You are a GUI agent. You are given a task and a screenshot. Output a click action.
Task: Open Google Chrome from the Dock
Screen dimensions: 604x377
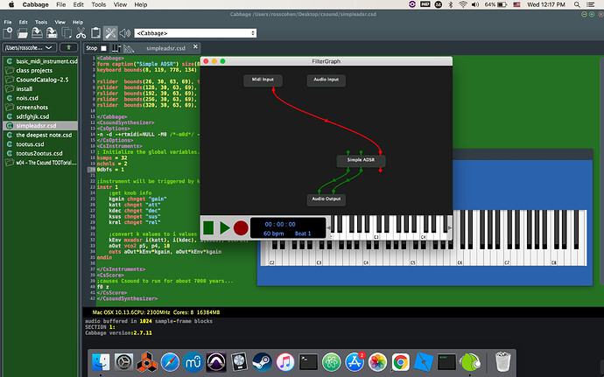[401, 362]
